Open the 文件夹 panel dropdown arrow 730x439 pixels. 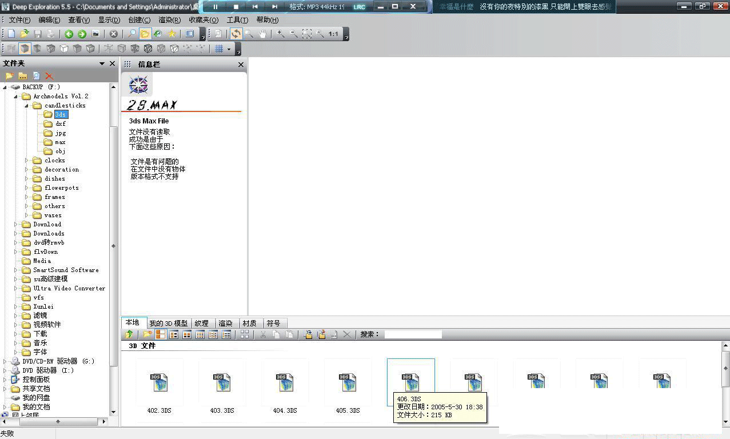(102, 63)
